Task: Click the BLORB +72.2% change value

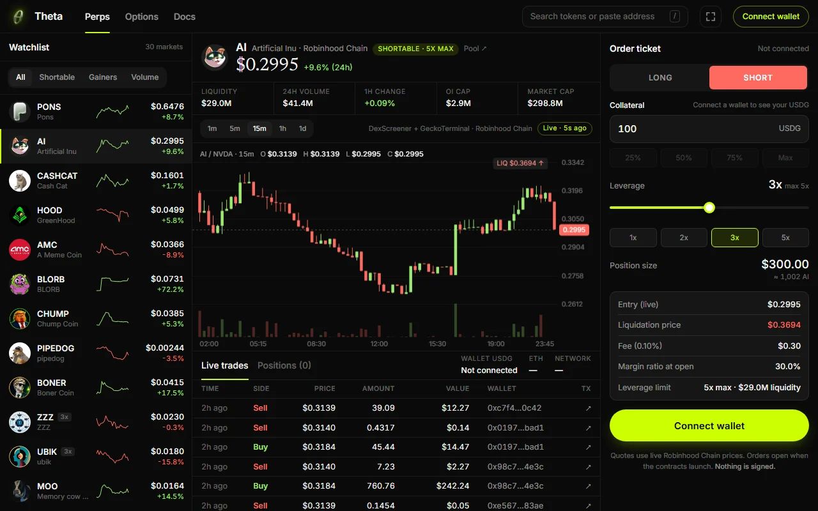Action: [171, 289]
